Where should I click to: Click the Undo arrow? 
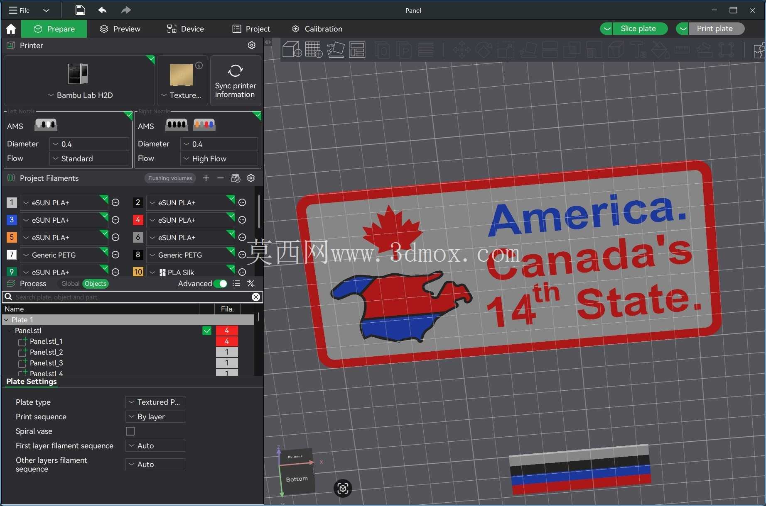(103, 10)
